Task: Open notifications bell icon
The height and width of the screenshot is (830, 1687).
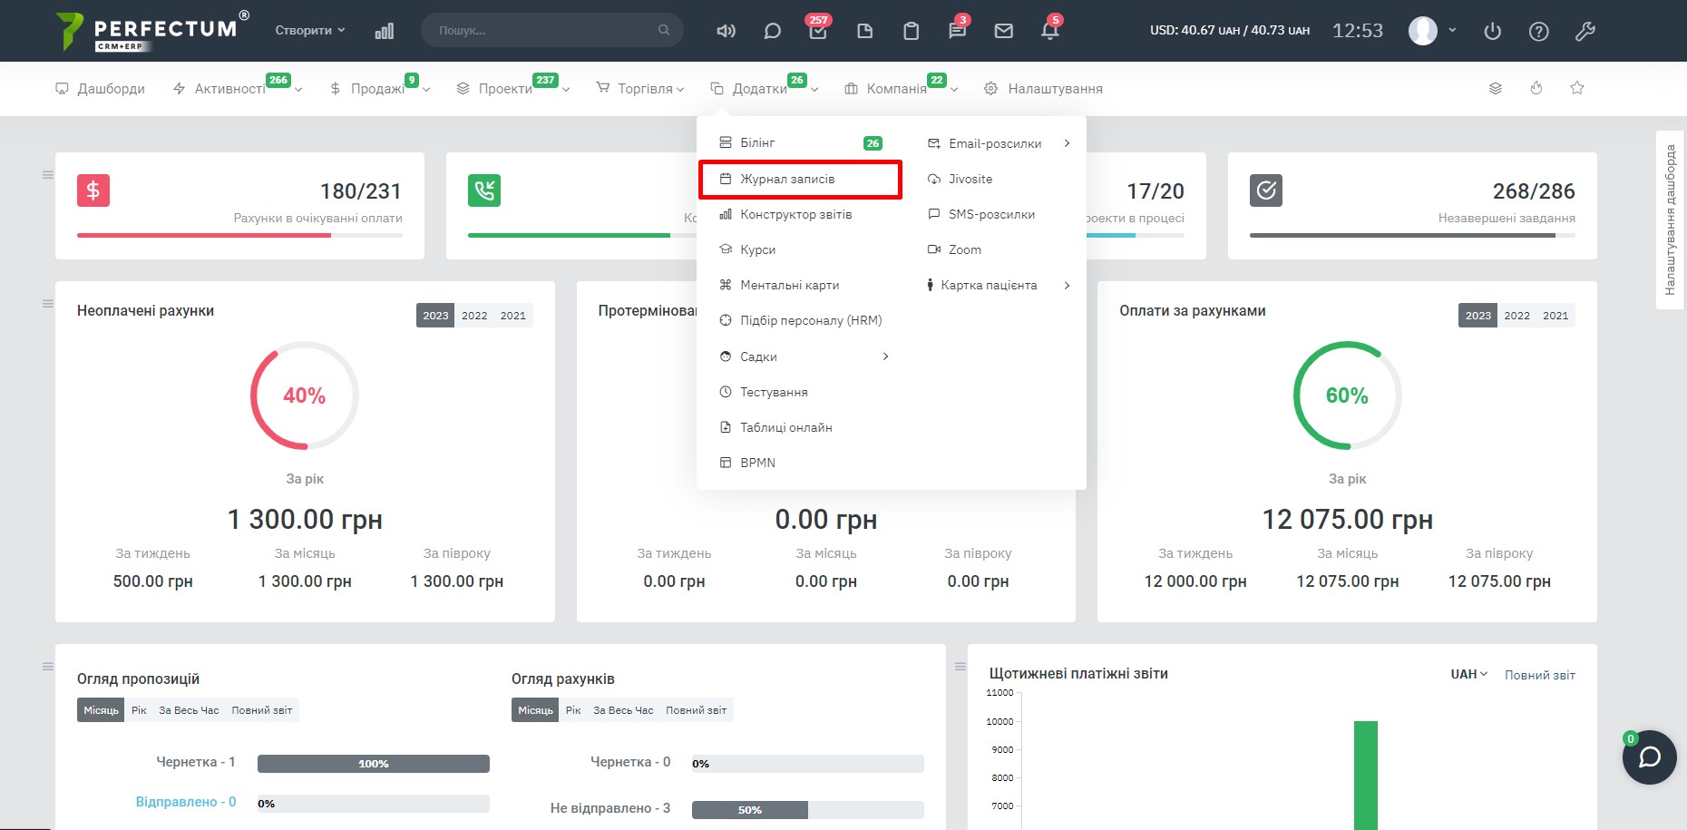Action: coord(1049,31)
